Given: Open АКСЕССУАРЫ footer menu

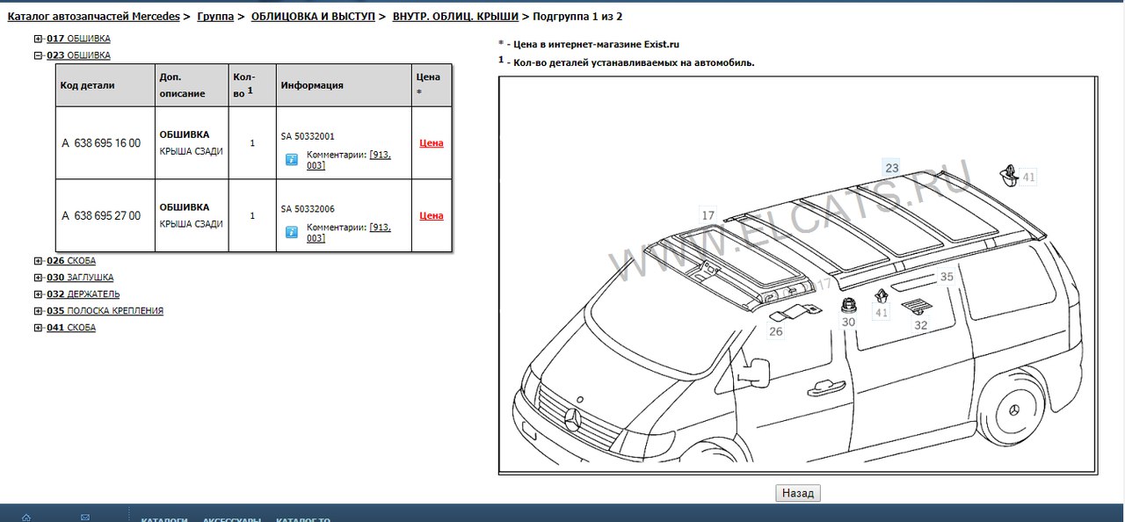Looking at the screenshot, I should coord(232,518).
